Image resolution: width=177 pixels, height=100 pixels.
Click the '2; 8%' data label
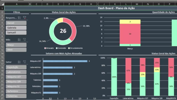pyautogui.click(x=46, y=18)
